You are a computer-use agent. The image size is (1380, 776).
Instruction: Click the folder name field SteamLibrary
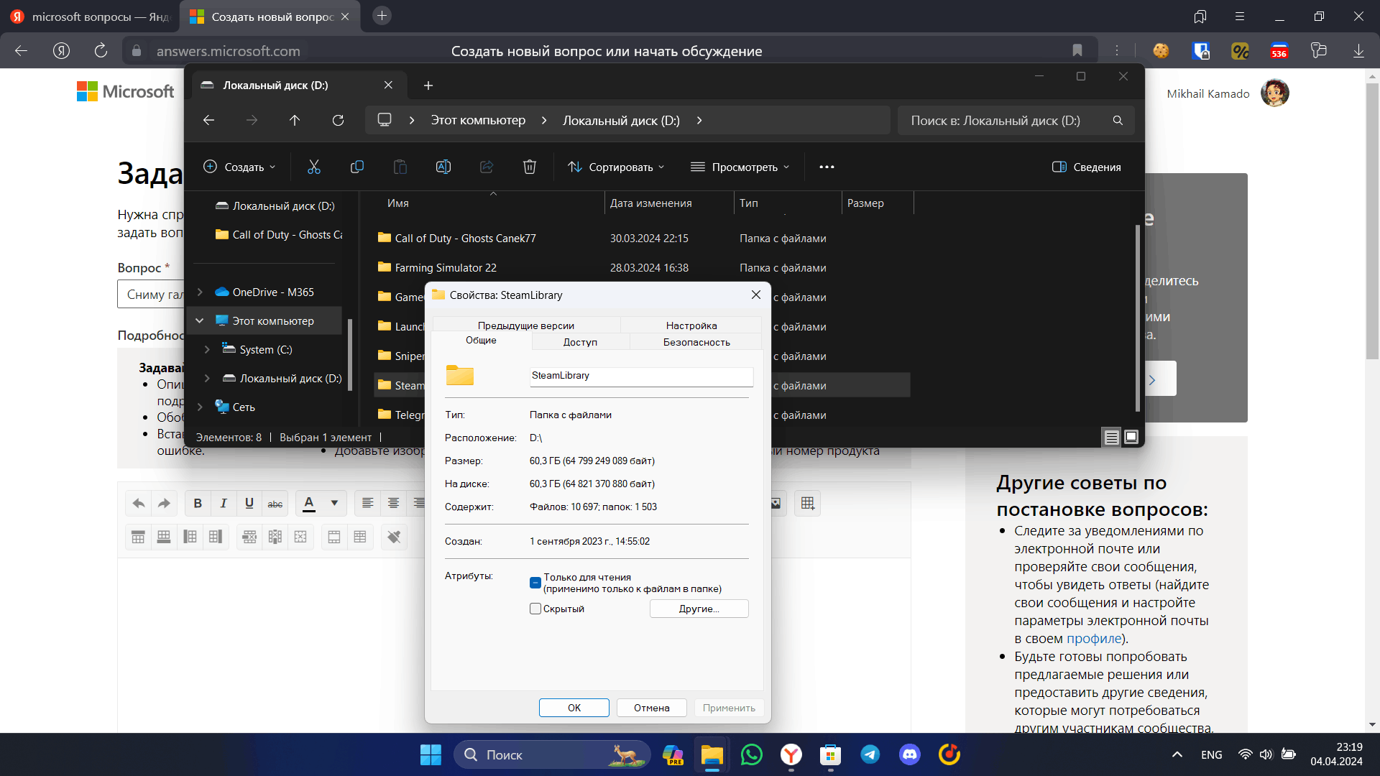tap(642, 376)
